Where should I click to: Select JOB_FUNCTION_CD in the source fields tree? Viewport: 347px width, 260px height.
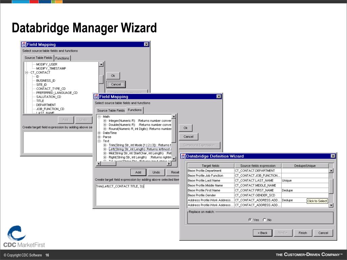[50, 109]
